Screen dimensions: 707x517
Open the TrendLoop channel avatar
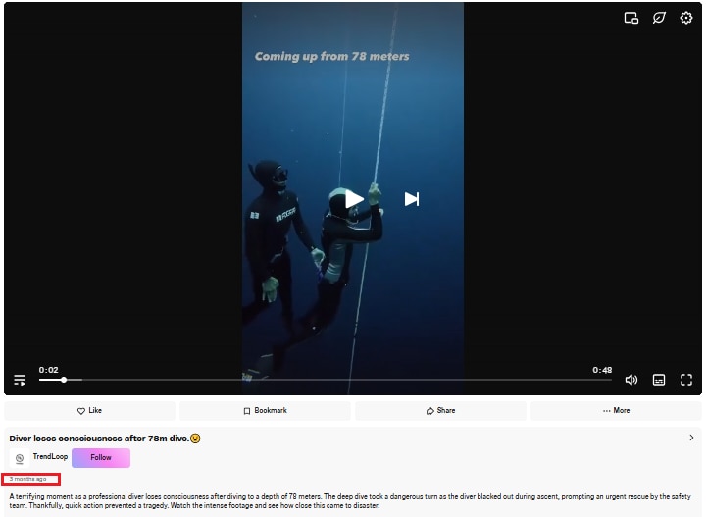20,458
